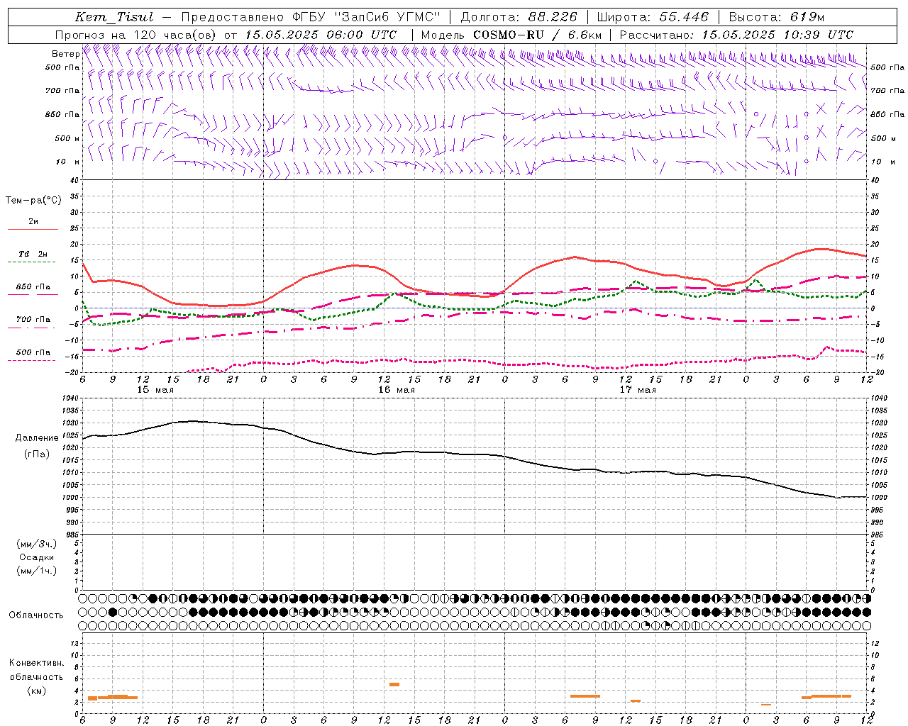Click the orange convective bar on 16 мая afternoon

(x=394, y=684)
